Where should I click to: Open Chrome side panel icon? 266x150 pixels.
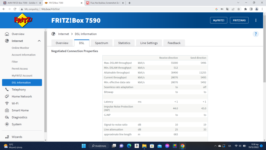[x=251, y=9]
